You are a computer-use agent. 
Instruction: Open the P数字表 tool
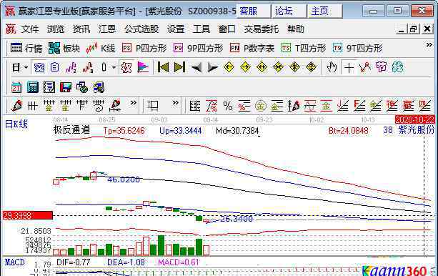(252, 49)
